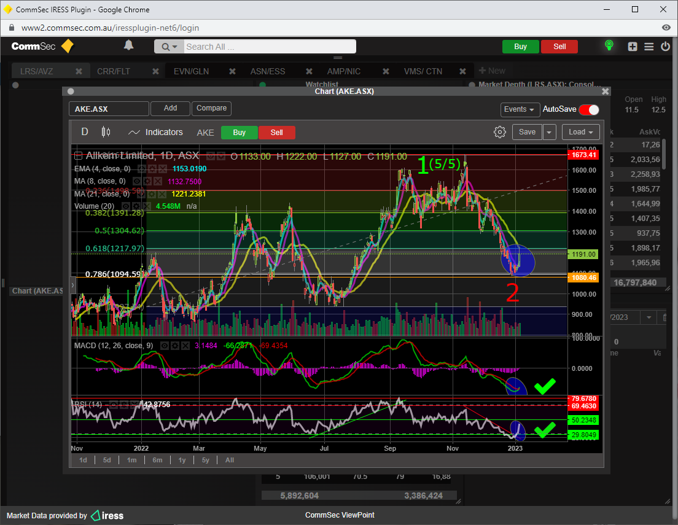The height and width of the screenshot is (525, 678).
Task: Click the add widget plus icon
Action: [x=633, y=47]
